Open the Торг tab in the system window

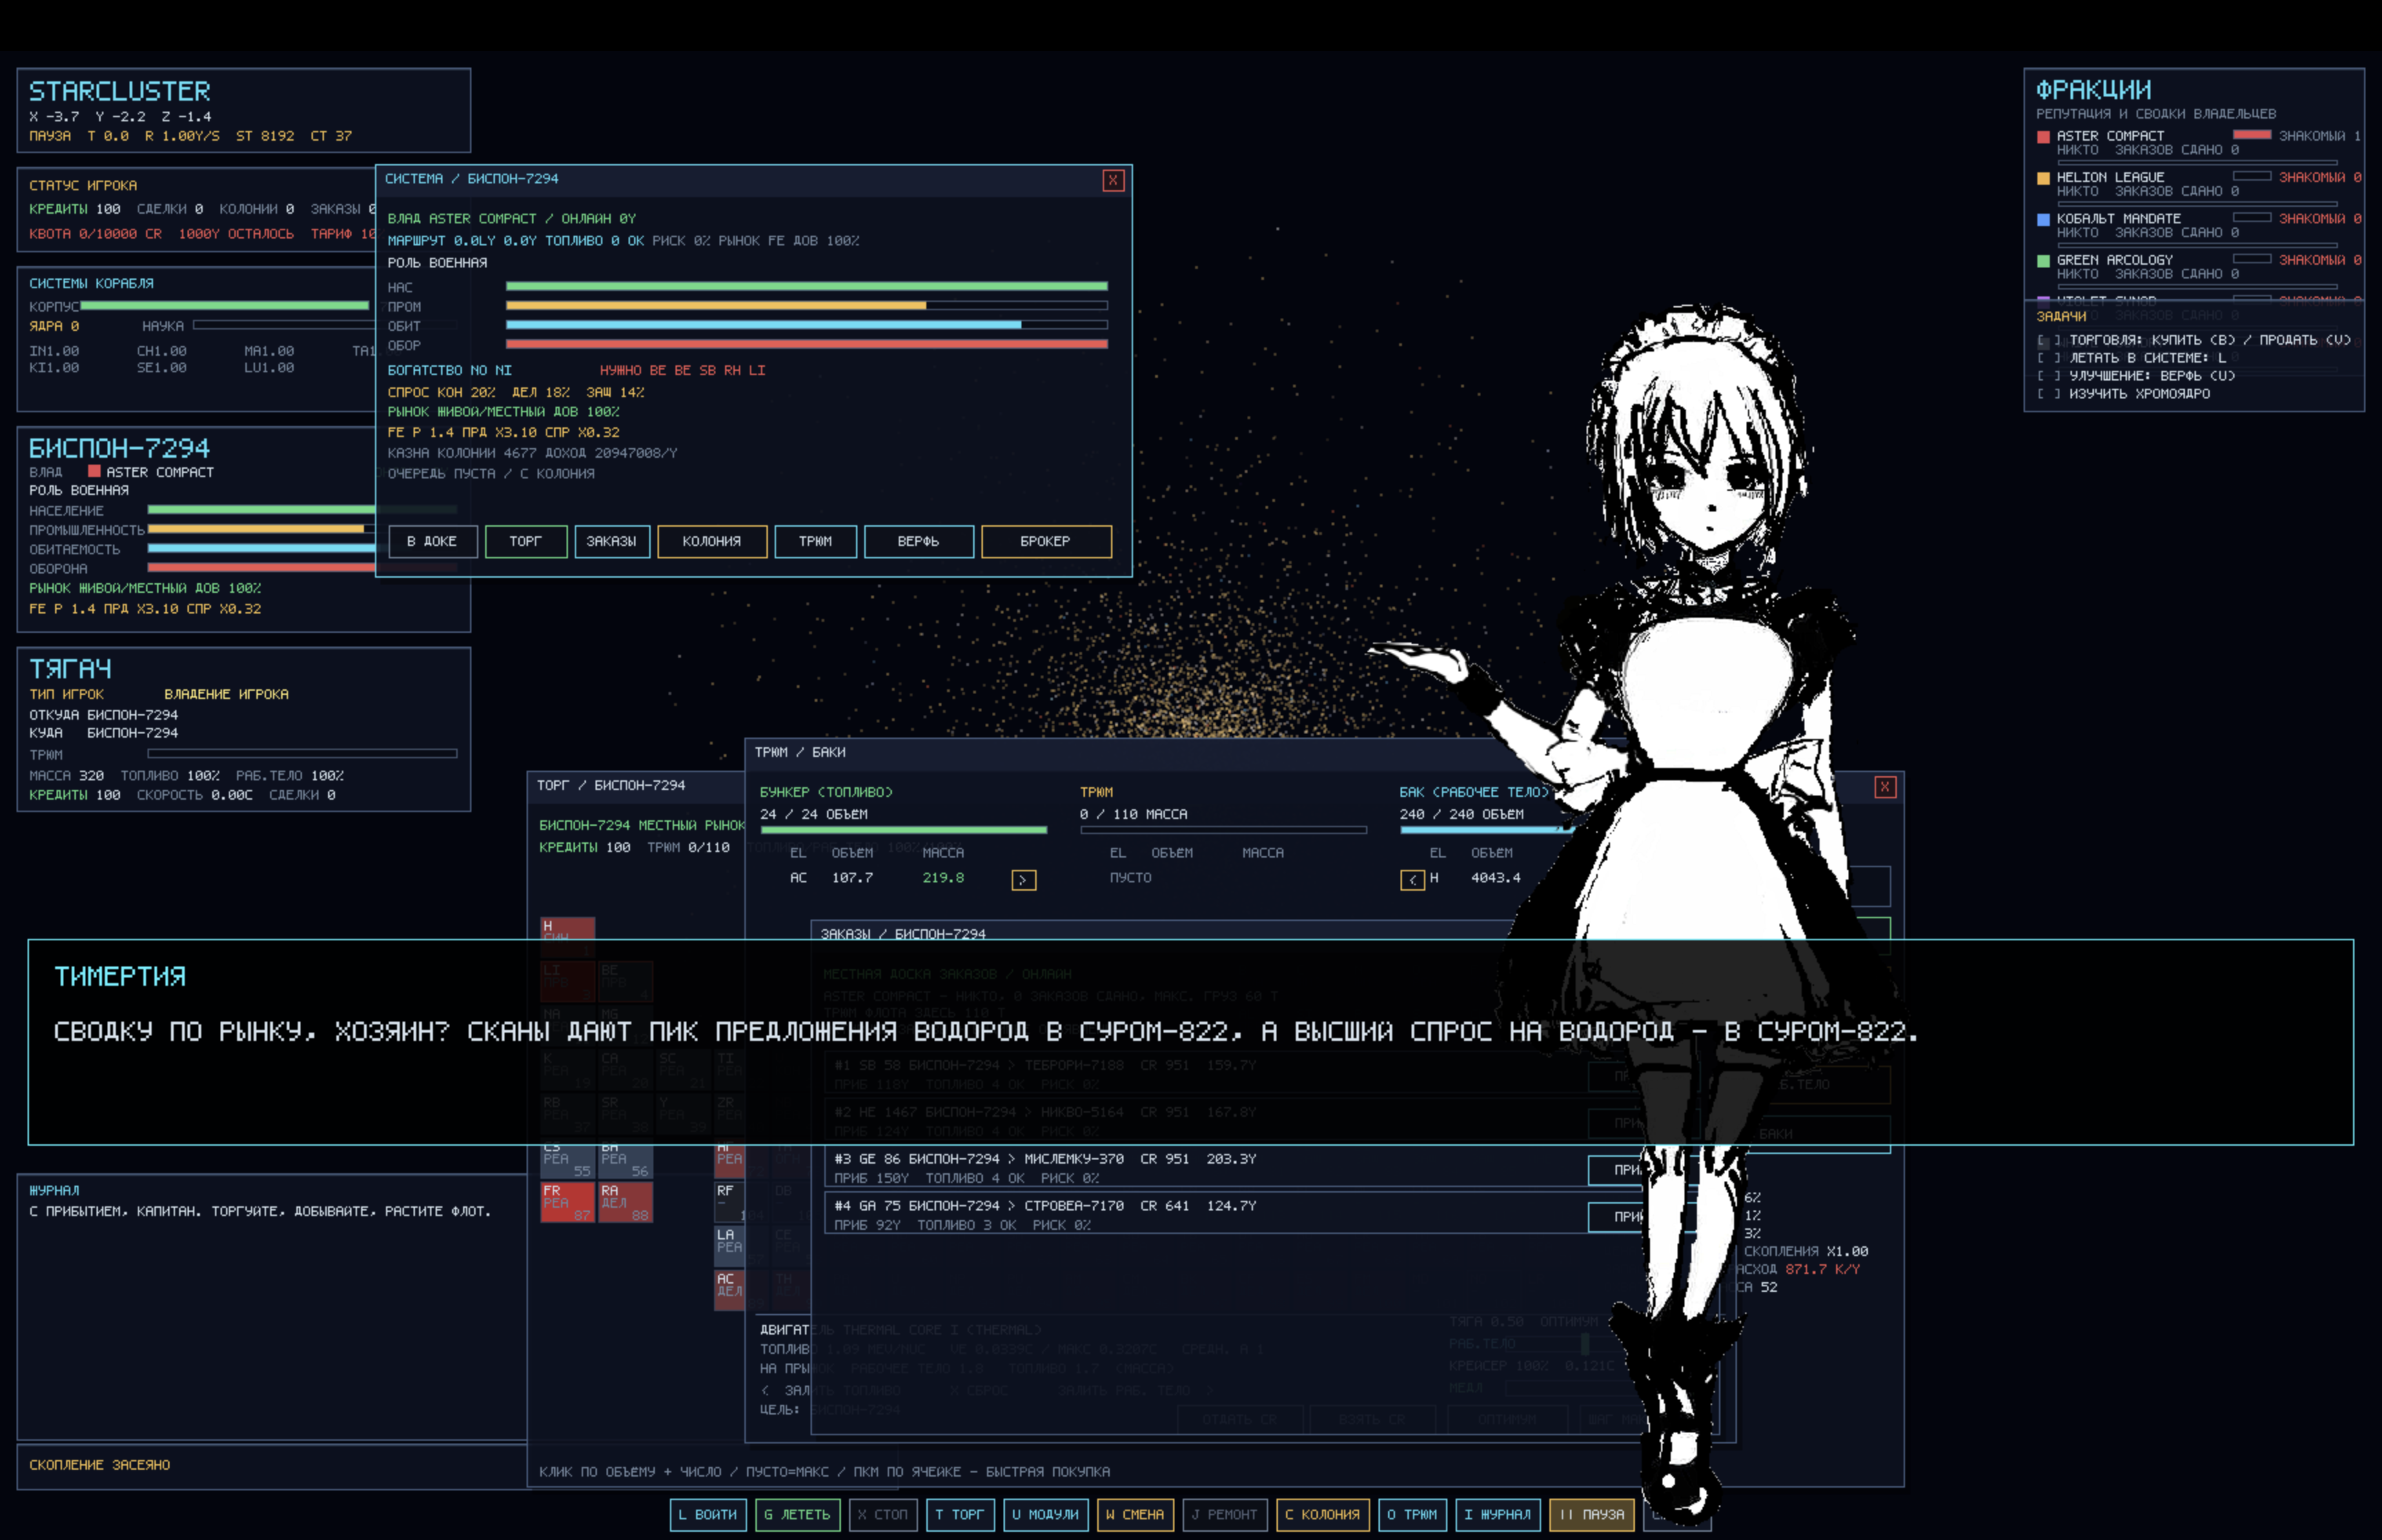[x=526, y=541]
